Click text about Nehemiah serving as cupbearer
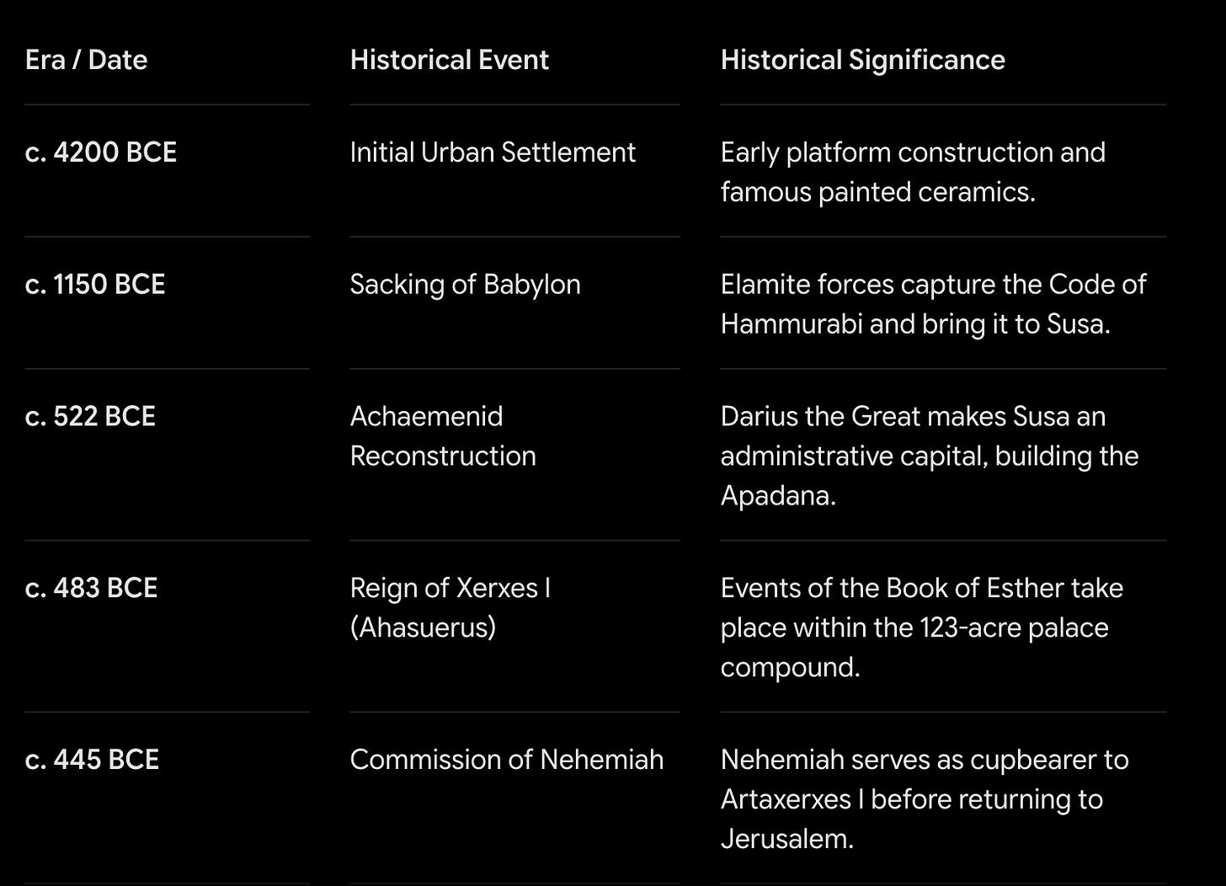 (925, 799)
